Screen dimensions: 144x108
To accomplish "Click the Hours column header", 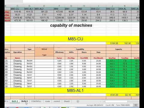I will point(84,52).
